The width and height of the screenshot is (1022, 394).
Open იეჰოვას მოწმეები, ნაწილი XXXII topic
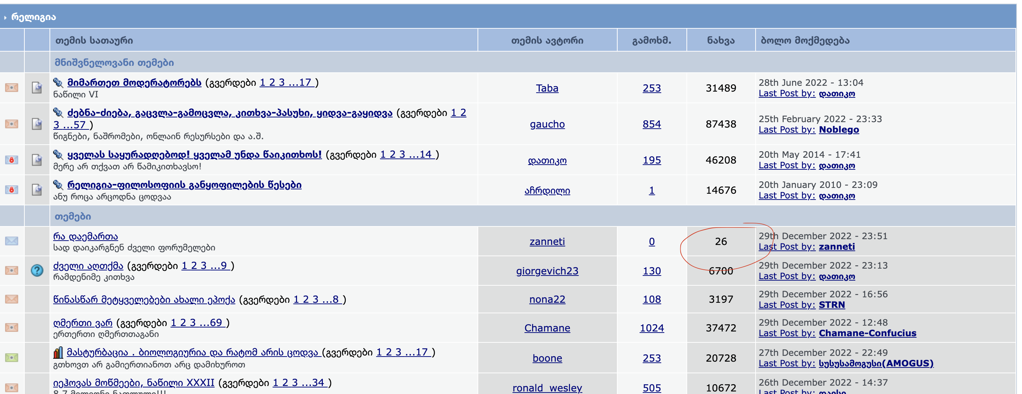point(134,382)
